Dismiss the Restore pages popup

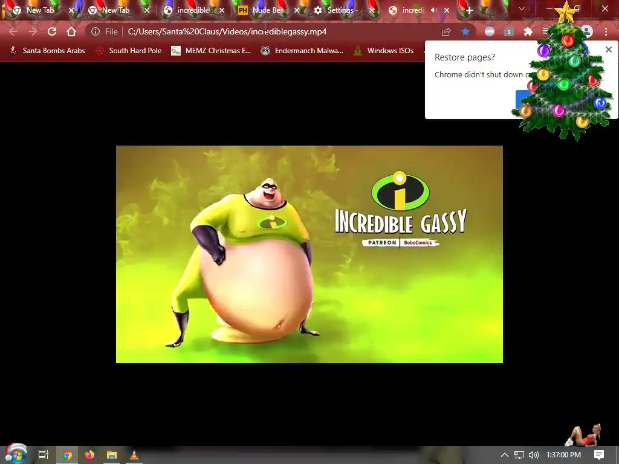point(608,50)
